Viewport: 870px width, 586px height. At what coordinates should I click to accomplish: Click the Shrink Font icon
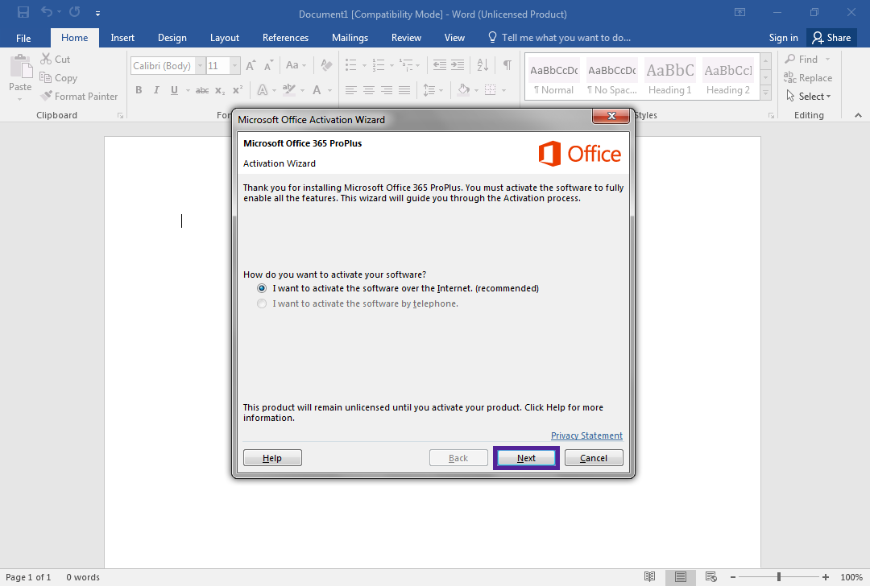pos(269,65)
